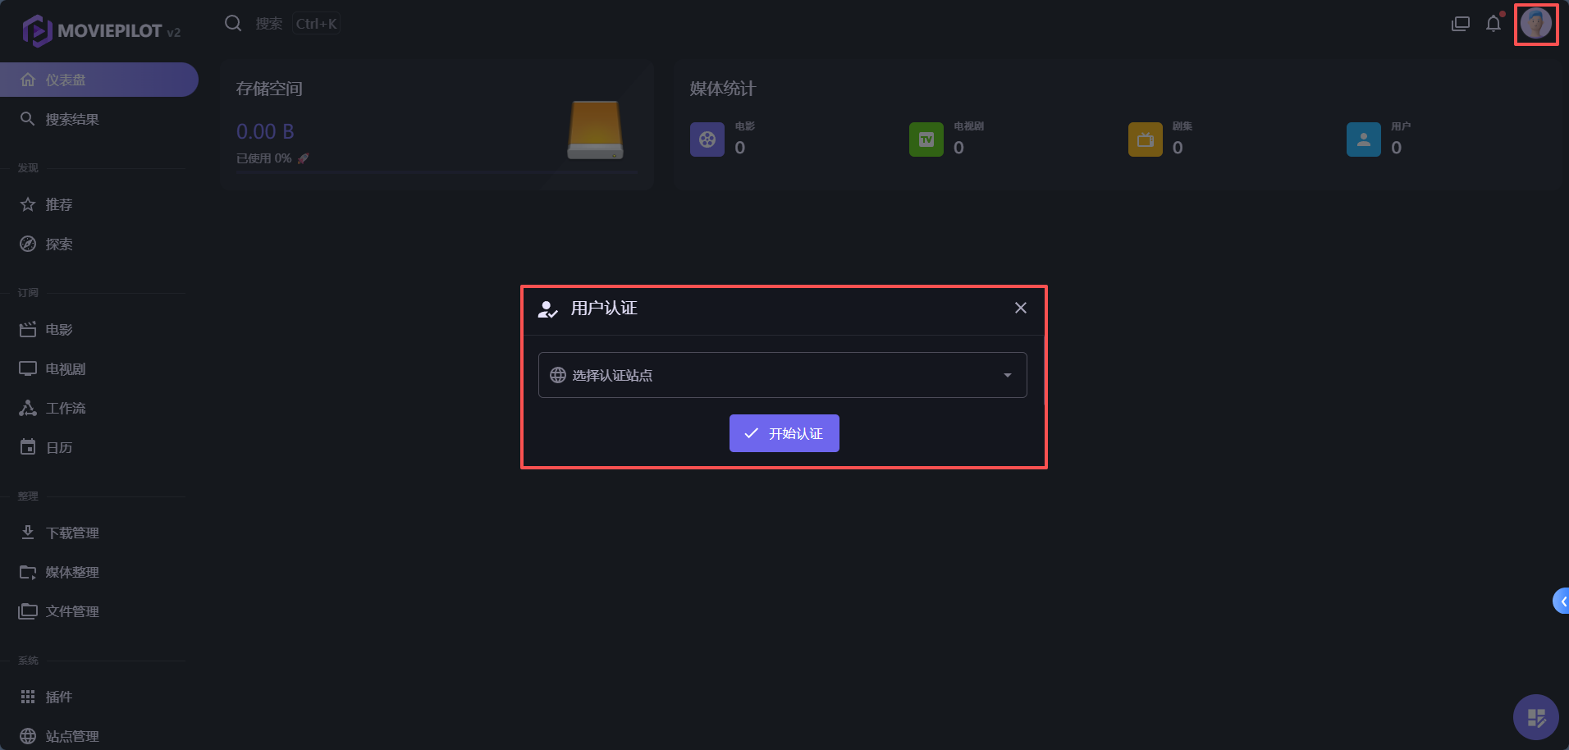Open the user avatar menu
Image resolution: width=1569 pixels, height=750 pixels.
(1535, 24)
